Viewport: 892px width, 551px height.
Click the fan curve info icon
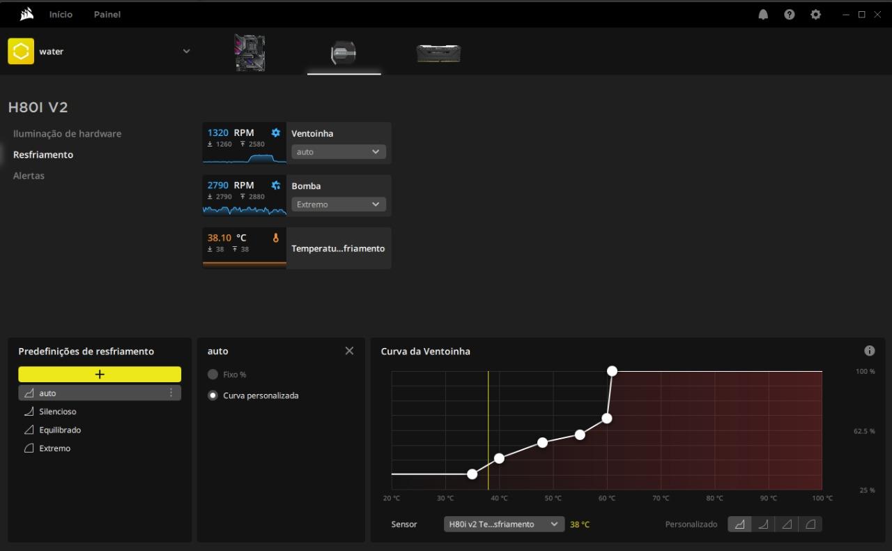coord(869,351)
